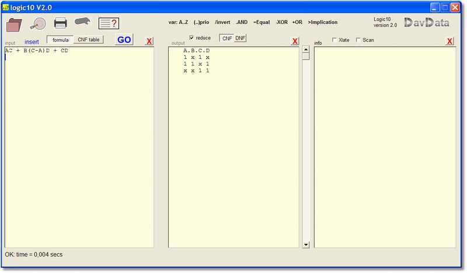The height and width of the screenshot is (273, 467).
Task: Click the output row '1 1 x 1'
Action: 197,64
